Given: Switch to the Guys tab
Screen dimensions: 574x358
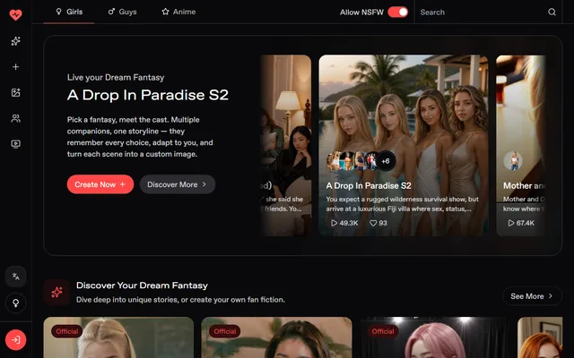Looking at the screenshot, I should coord(122,12).
